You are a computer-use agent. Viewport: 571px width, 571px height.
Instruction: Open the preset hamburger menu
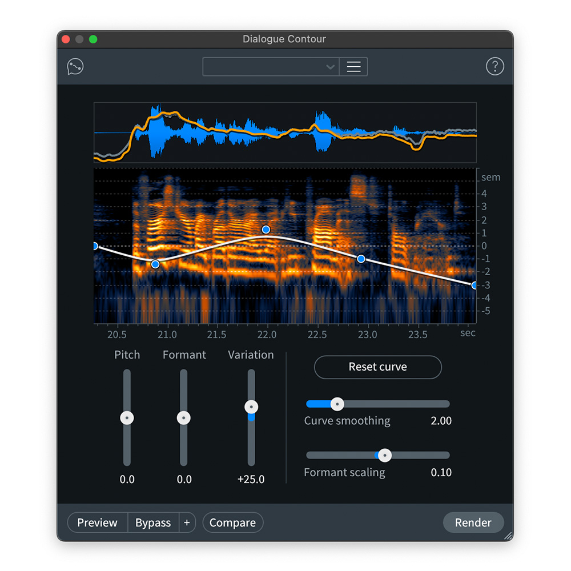click(x=353, y=66)
